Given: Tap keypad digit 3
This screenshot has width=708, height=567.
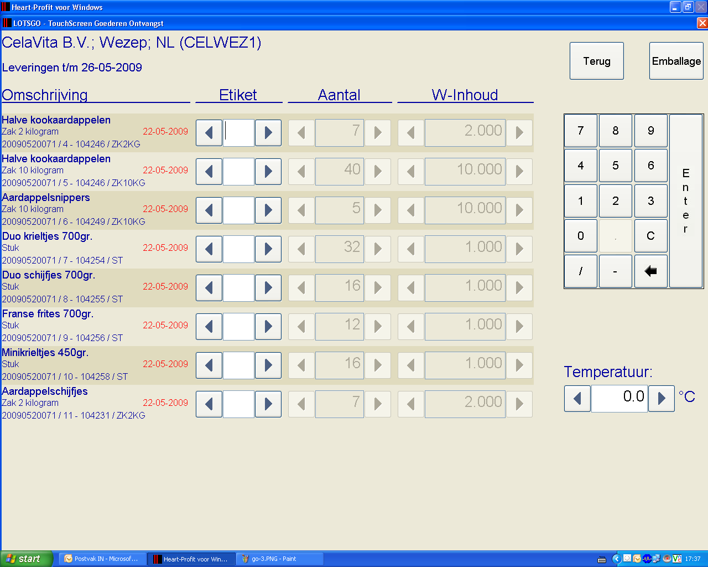Looking at the screenshot, I should coord(651,201).
